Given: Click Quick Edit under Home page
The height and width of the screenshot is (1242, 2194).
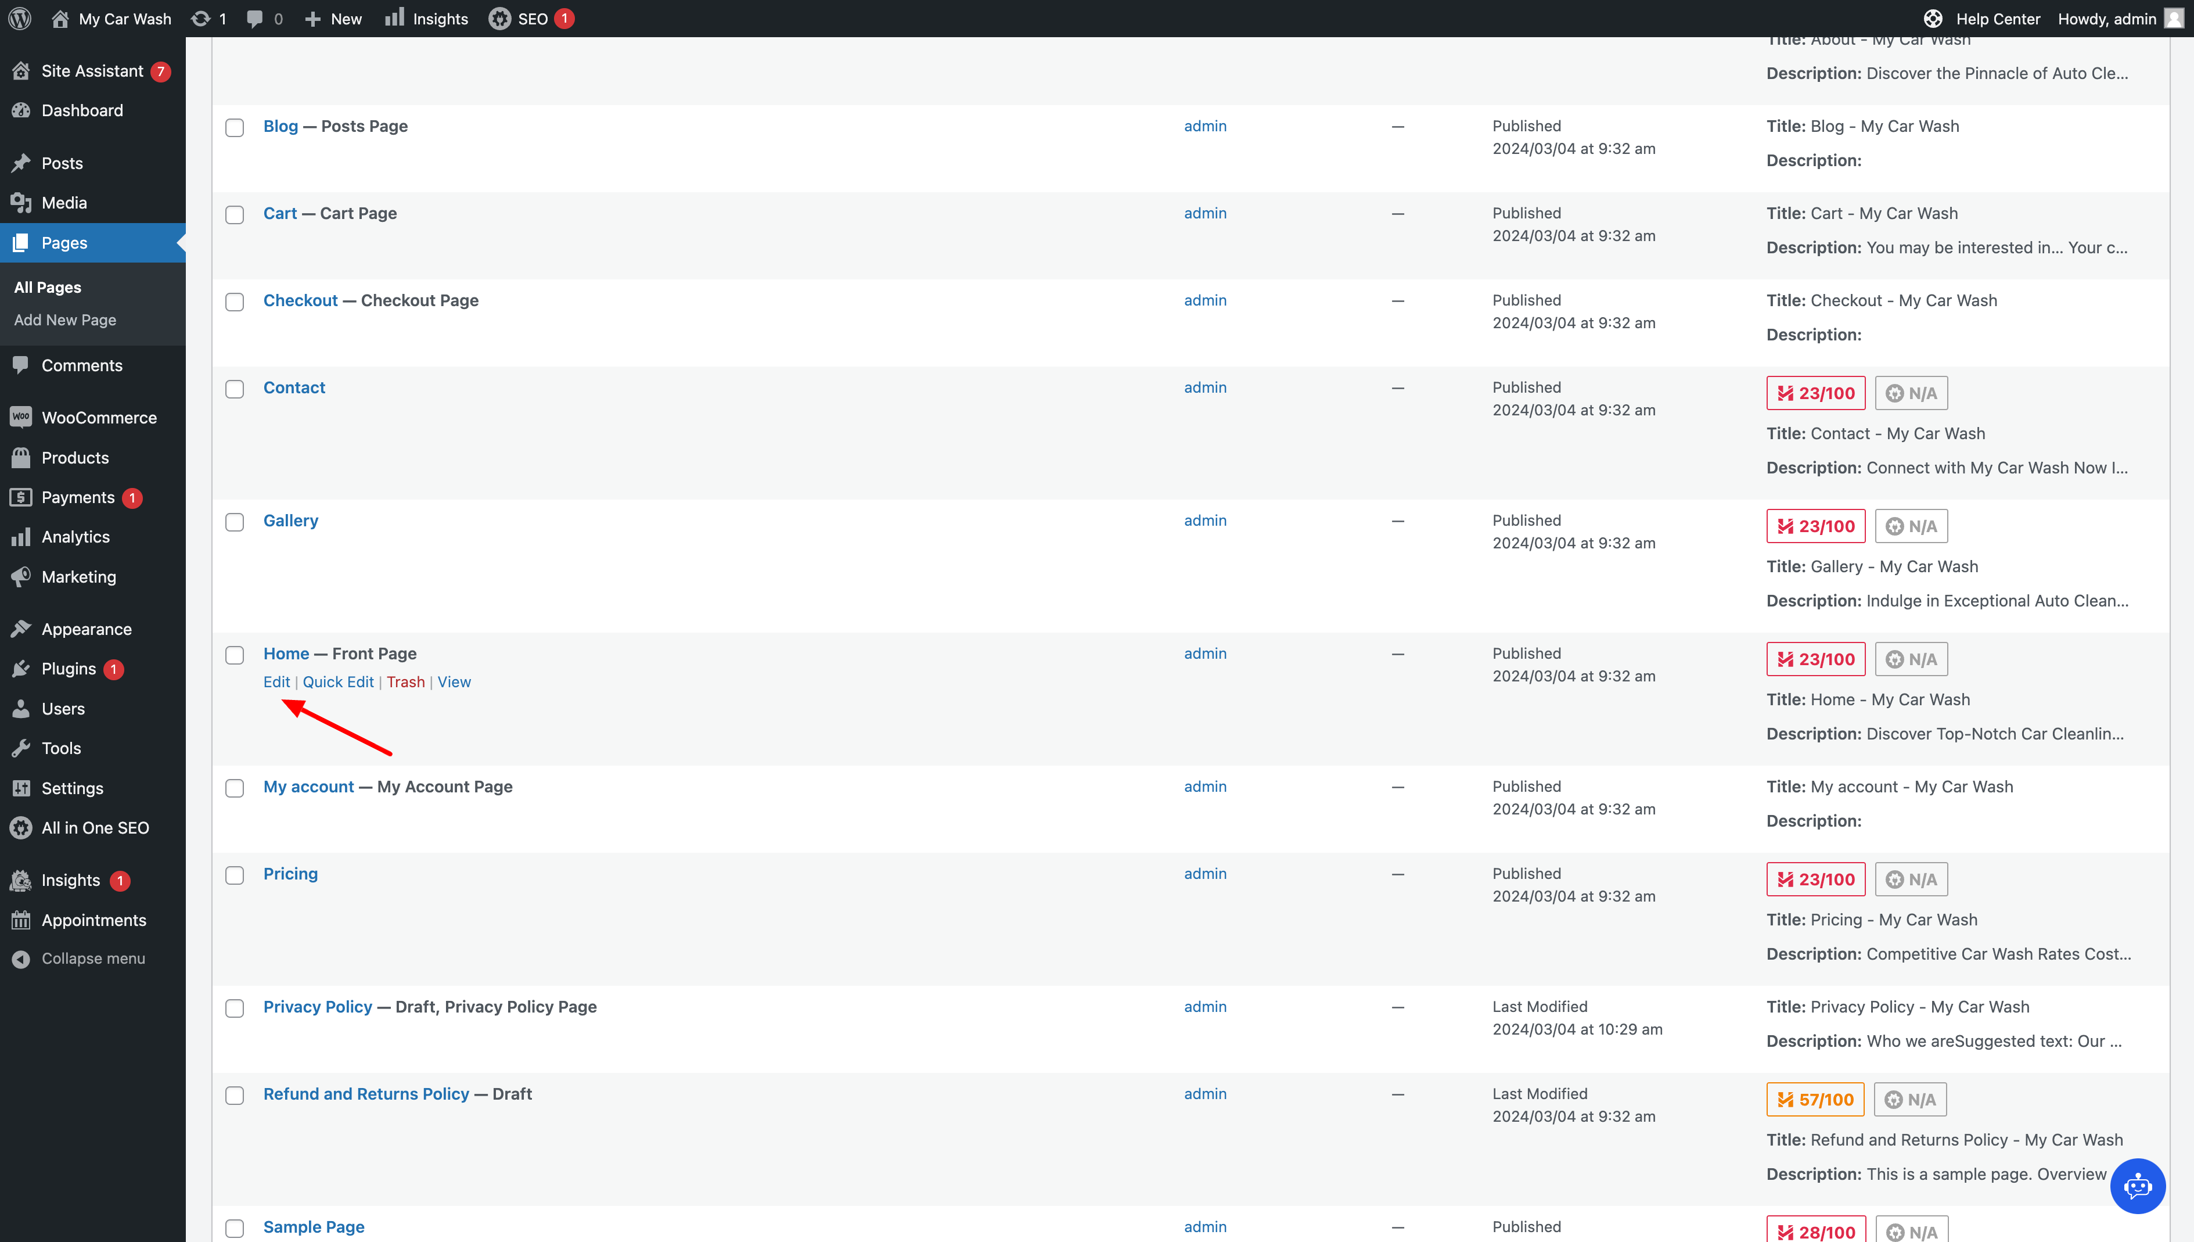Looking at the screenshot, I should (337, 681).
